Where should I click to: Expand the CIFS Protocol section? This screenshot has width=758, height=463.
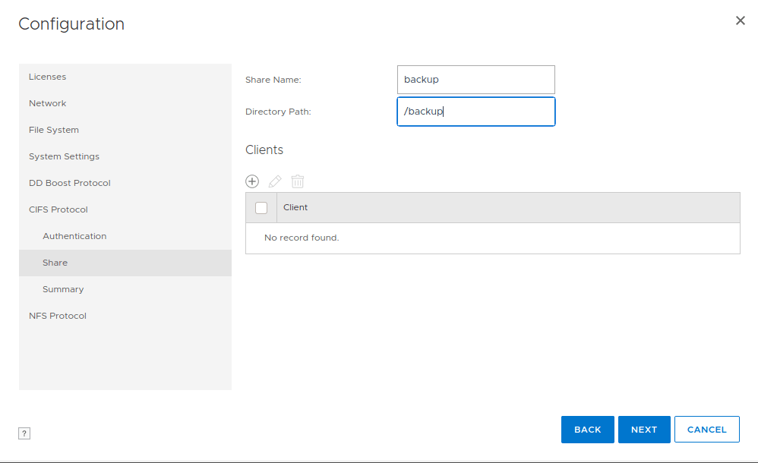click(58, 209)
